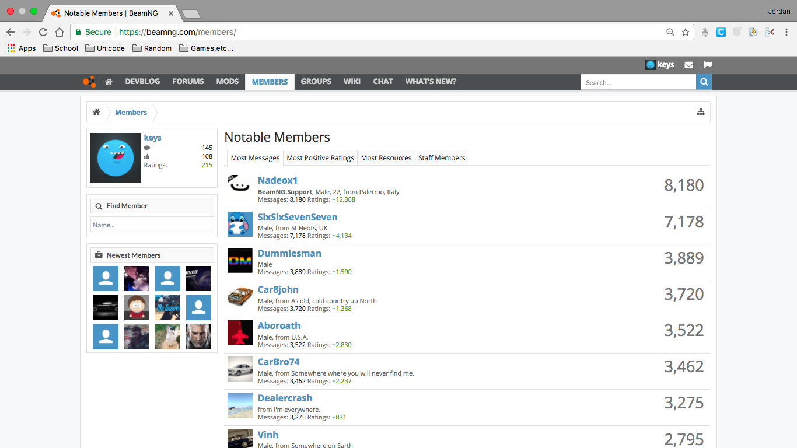Viewport: 797px width, 448px height.
Task: Click the BeamNG orange logo in navbar
Action: coord(89,82)
